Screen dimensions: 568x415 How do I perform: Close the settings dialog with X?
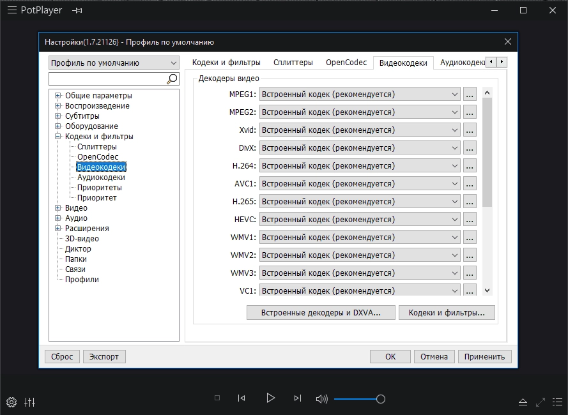508,41
